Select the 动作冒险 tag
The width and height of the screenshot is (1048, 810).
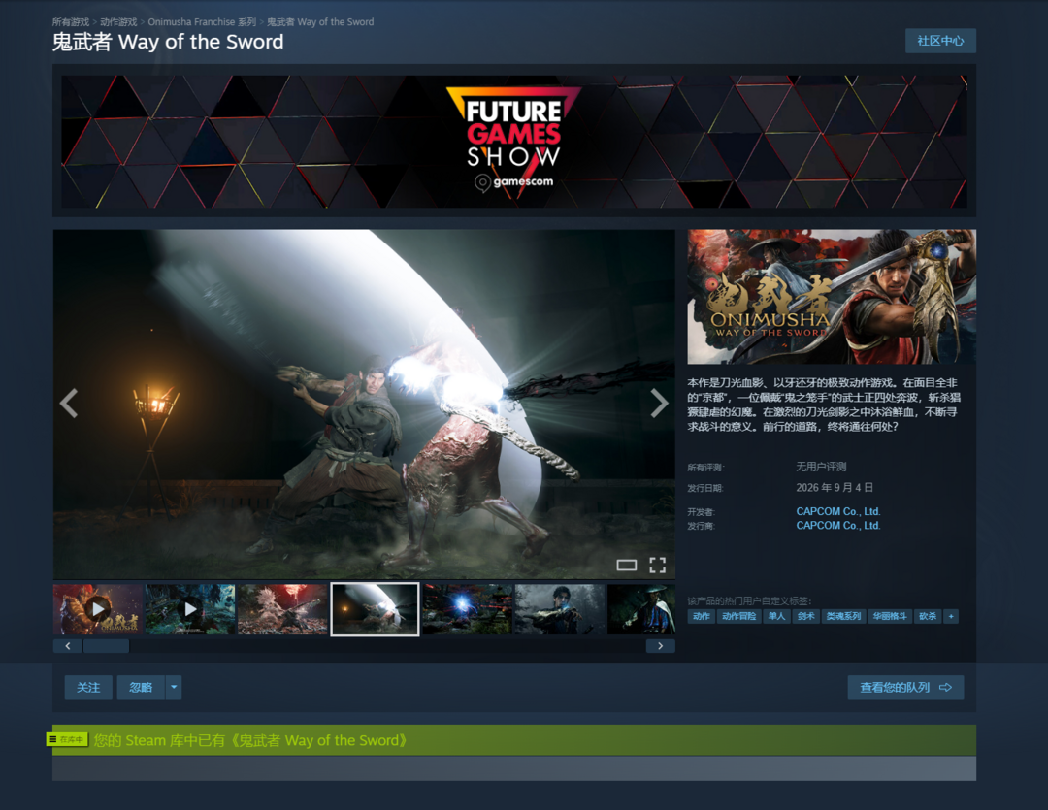[738, 616]
